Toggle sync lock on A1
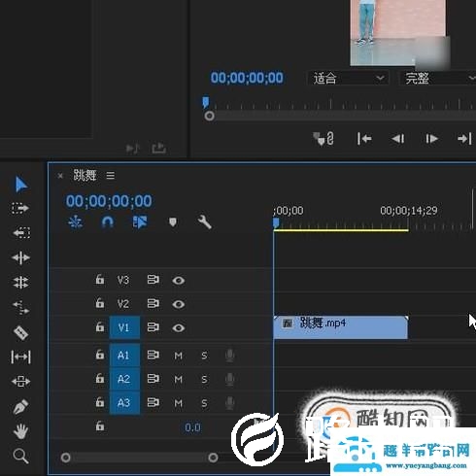The width and height of the screenshot is (476, 476). point(153,355)
